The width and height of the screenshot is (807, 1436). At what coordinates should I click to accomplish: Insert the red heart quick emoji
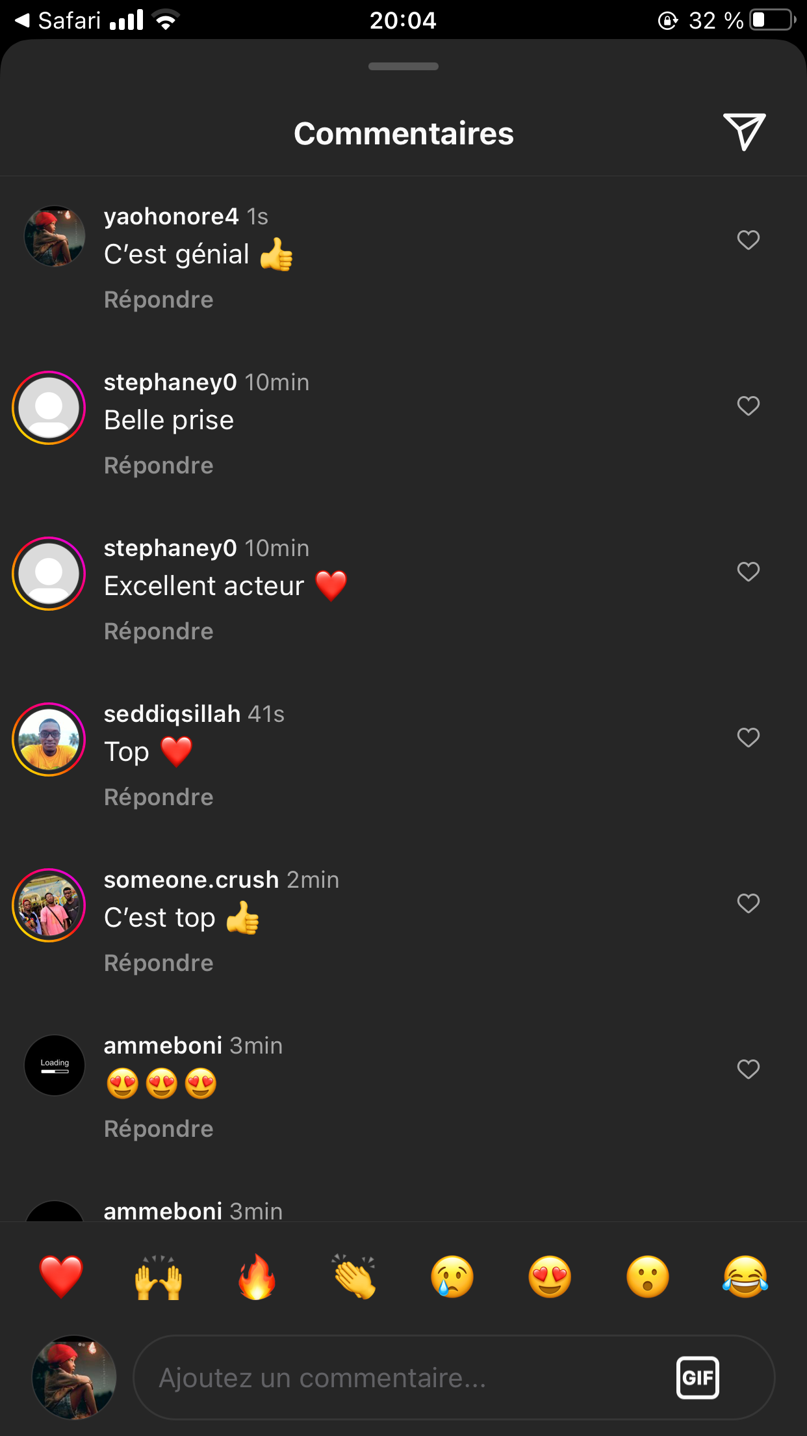[x=61, y=1276]
